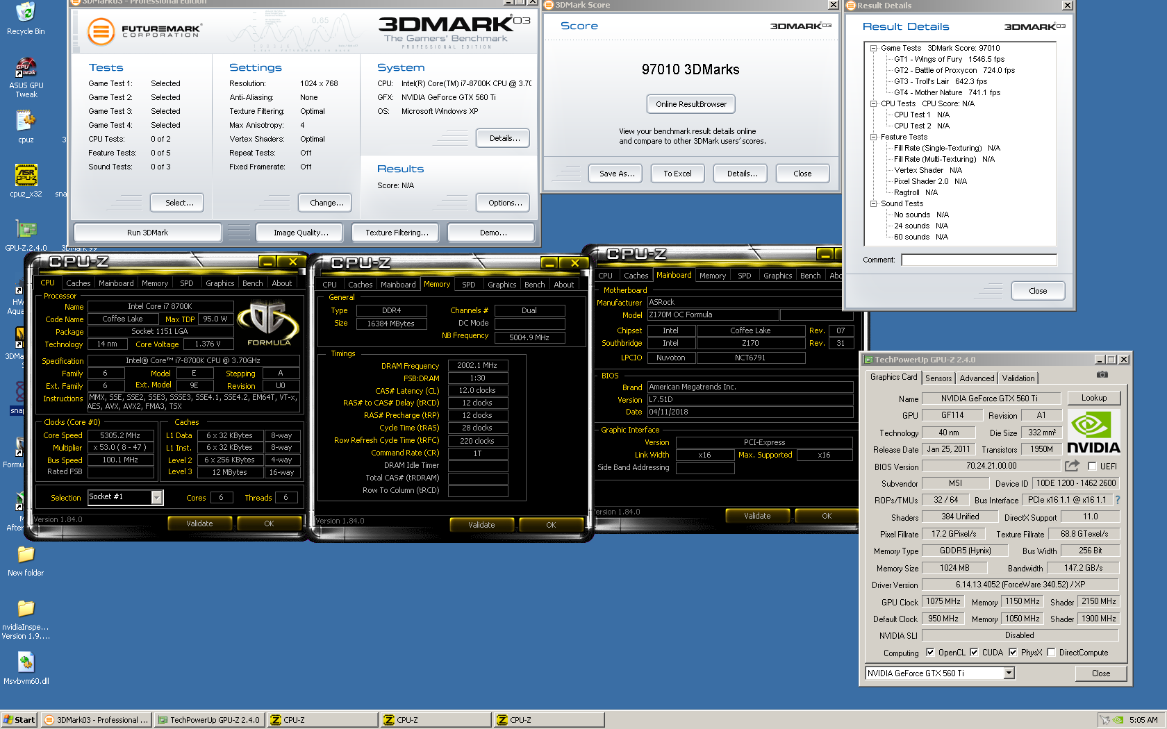Click the Image Quality... button
The width and height of the screenshot is (1167, 729).
pos(301,233)
